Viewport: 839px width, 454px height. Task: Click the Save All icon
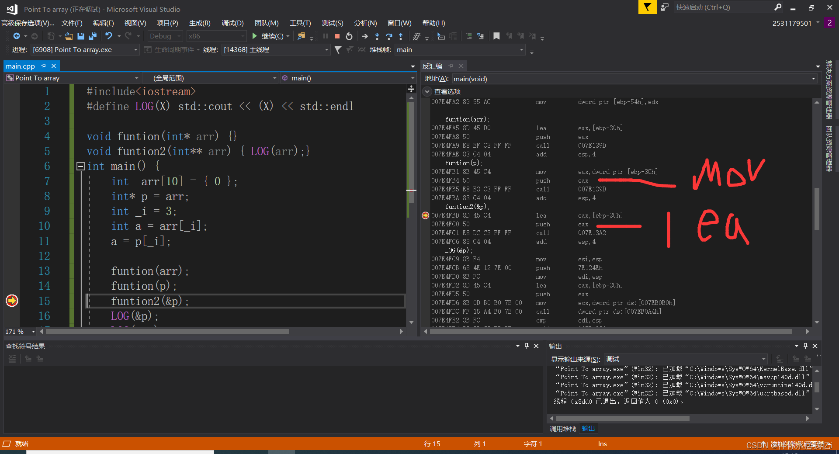[x=93, y=36]
